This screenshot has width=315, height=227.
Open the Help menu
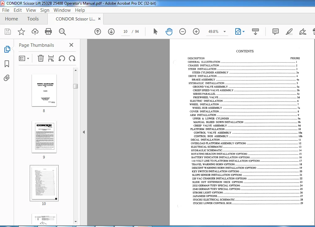click(x=80, y=10)
